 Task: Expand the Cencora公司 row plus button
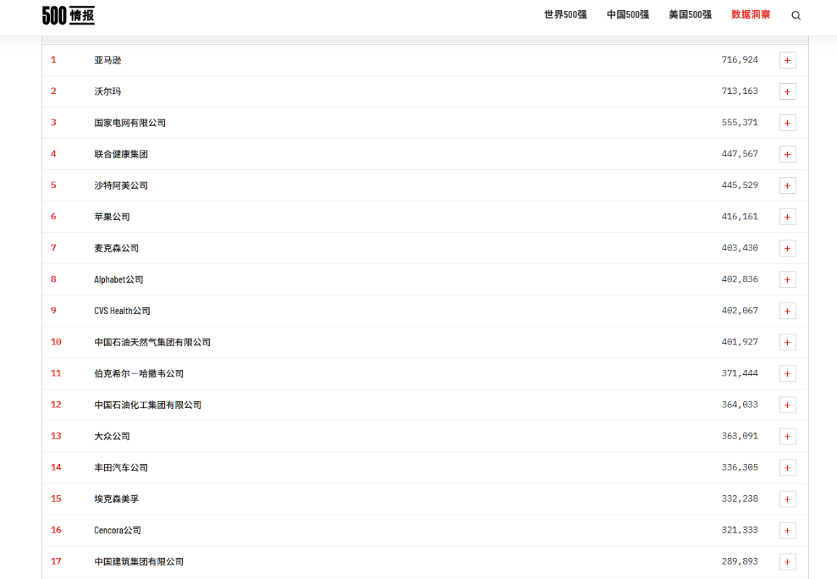pos(787,531)
